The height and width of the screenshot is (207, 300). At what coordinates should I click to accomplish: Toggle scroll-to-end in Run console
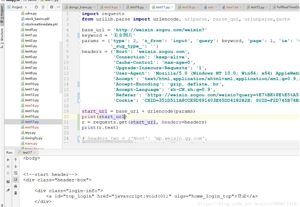click(16, 179)
